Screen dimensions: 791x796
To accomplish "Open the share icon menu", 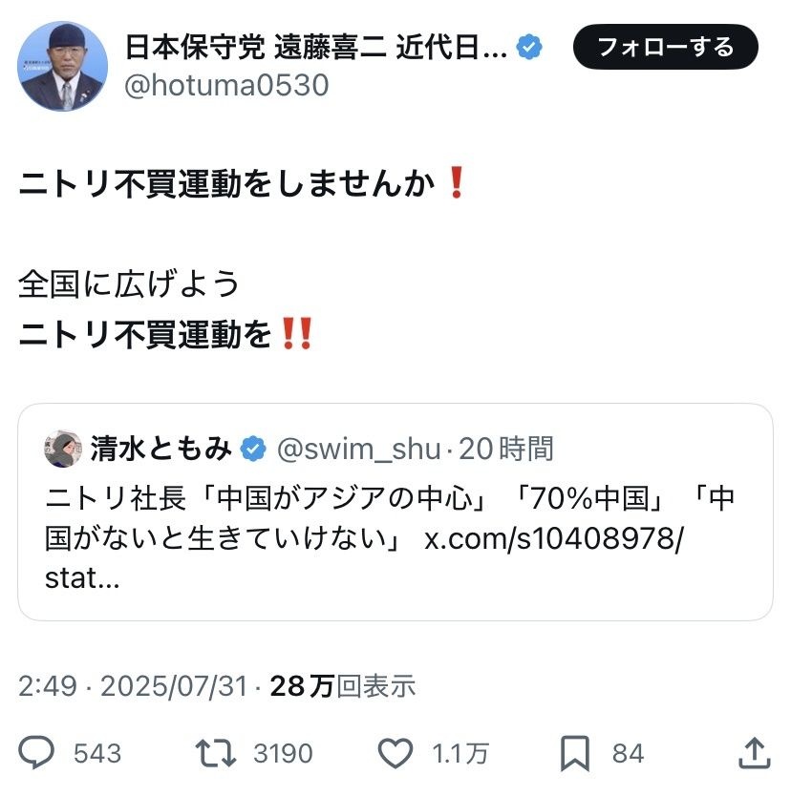I will pyautogui.click(x=755, y=753).
